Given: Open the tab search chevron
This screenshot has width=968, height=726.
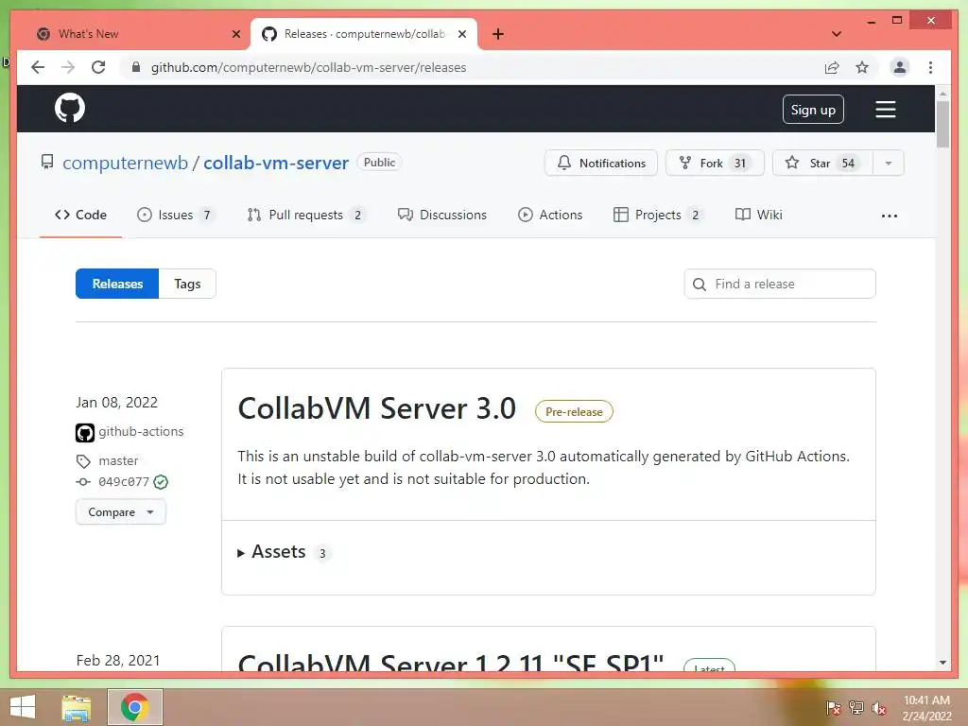Looking at the screenshot, I should pyautogui.click(x=837, y=34).
